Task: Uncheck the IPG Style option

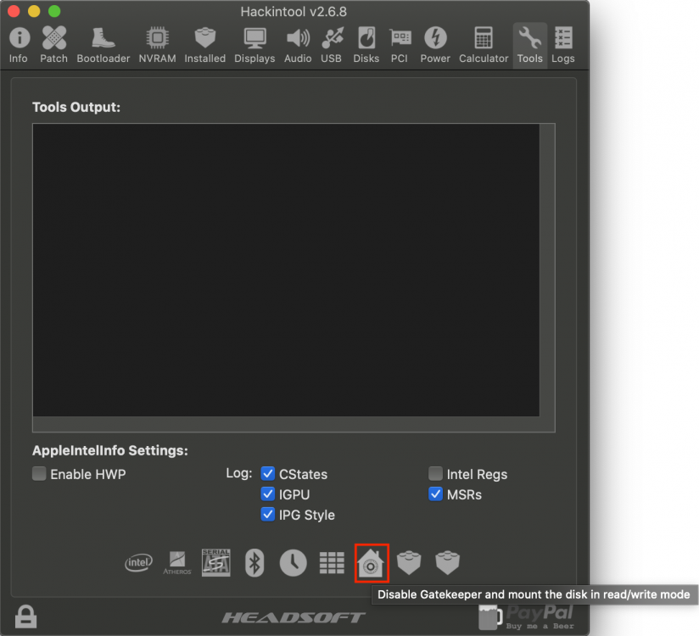Action: (x=267, y=515)
